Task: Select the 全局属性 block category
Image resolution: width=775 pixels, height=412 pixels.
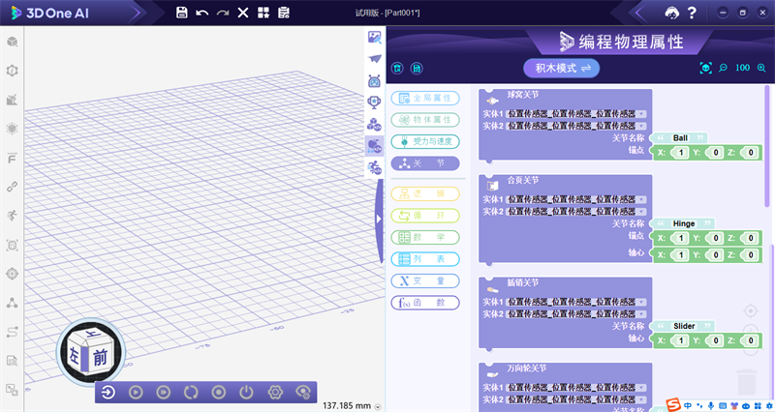Action: [x=425, y=99]
